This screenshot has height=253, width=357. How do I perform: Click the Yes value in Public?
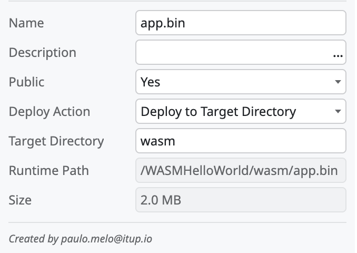(151, 82)
